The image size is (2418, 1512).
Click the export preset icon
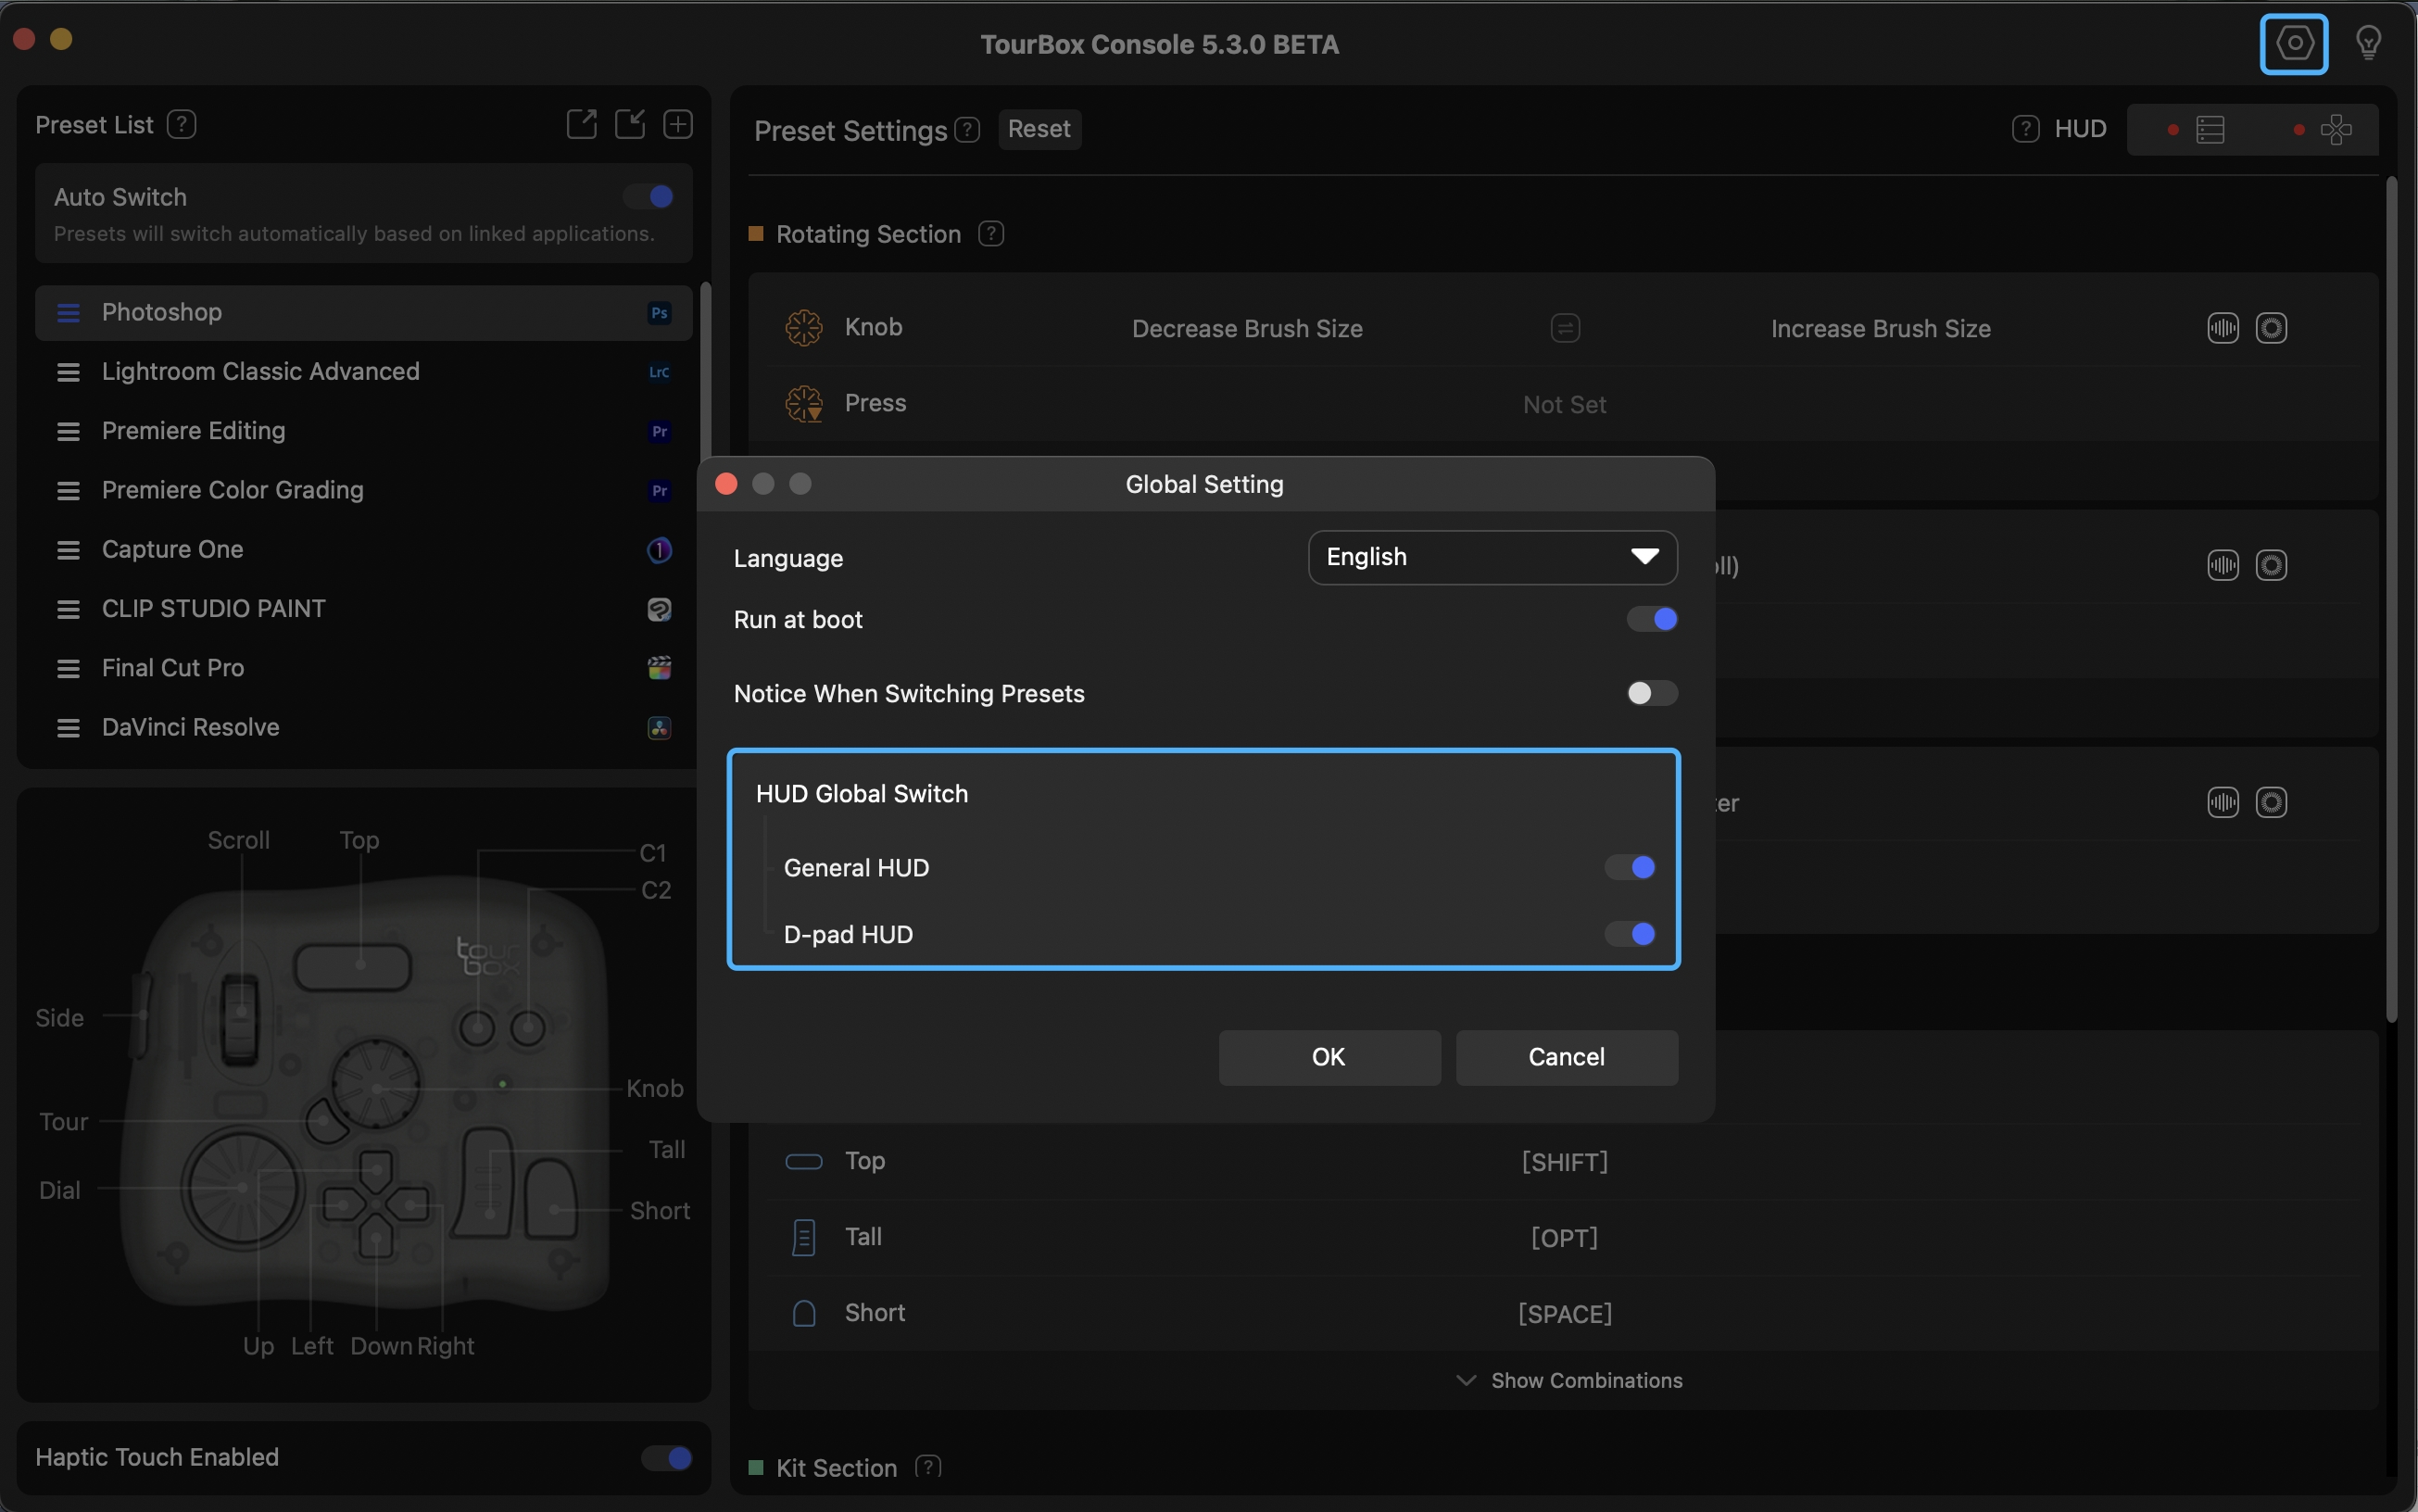click(581, 124)
